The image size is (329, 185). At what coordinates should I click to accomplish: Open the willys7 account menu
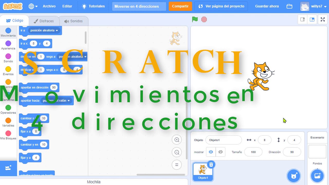313,6
